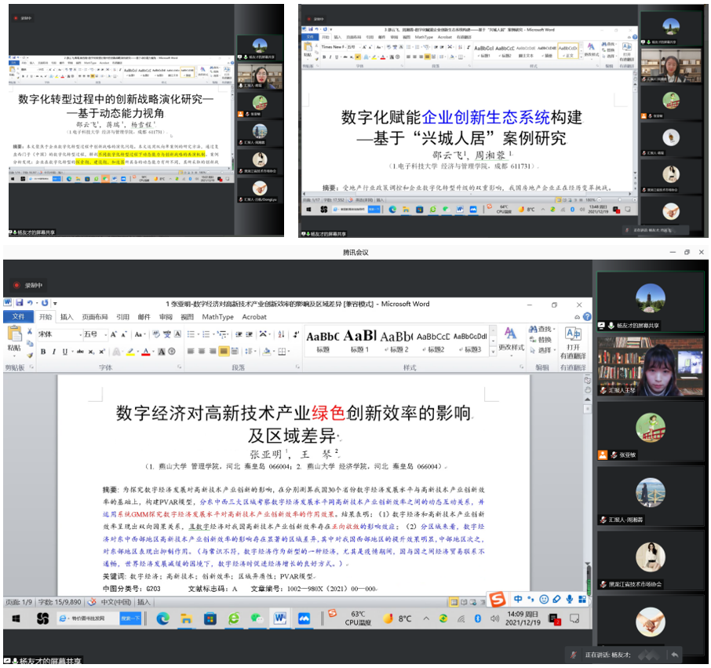Click the Word help question mark icon in the 张亚明 window

(586, 317)
